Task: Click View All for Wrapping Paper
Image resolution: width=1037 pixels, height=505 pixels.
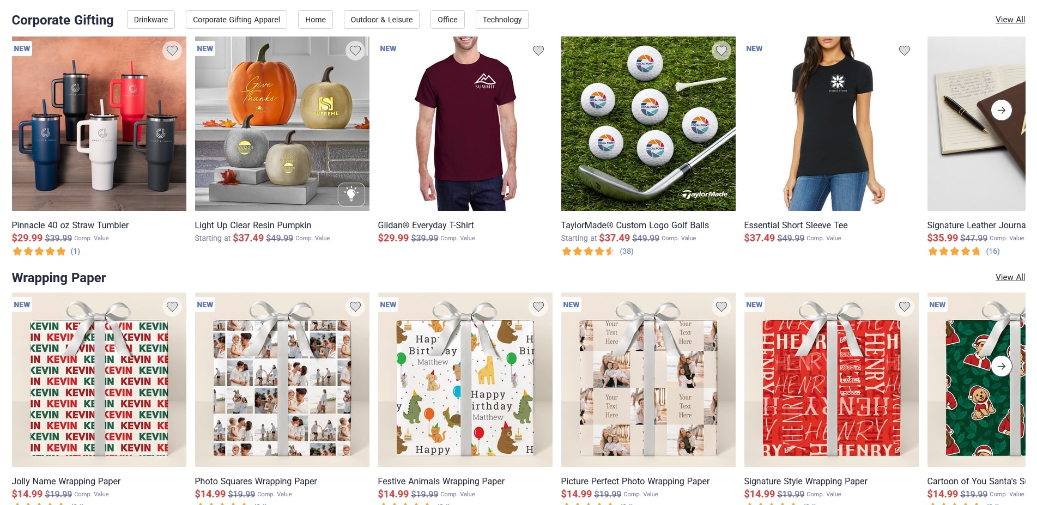Action: click(1010, 277)
